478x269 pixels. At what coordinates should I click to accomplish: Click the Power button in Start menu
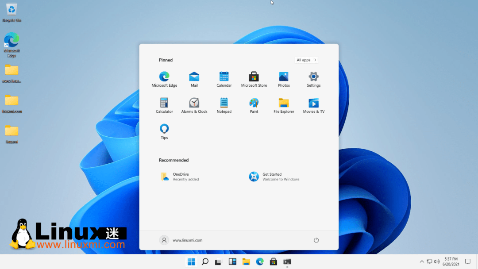(x=316, y=240)
